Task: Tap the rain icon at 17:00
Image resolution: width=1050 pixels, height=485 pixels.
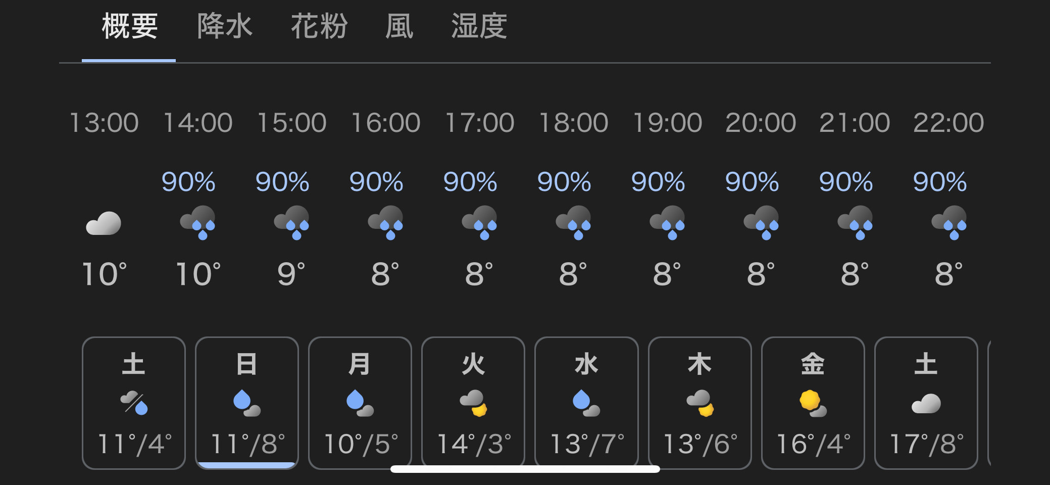Action: (479, 222)
